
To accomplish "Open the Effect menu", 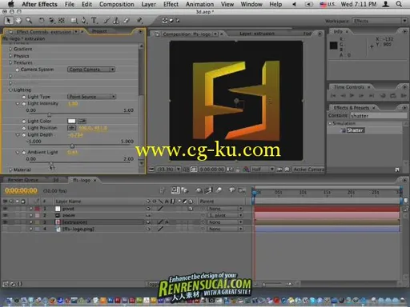I will 171,4.
